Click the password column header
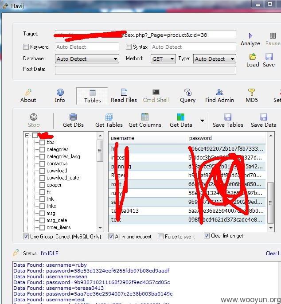Viewport: 281px width, 304px height. click(x=226, y=138)
